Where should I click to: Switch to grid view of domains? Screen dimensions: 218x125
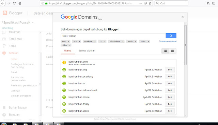pos(173,51)
